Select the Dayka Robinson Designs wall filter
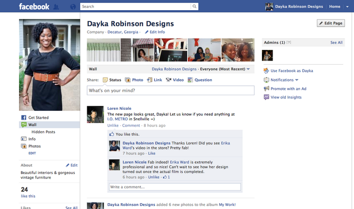The width and height of the screenshot is (354, 209). 174,69
